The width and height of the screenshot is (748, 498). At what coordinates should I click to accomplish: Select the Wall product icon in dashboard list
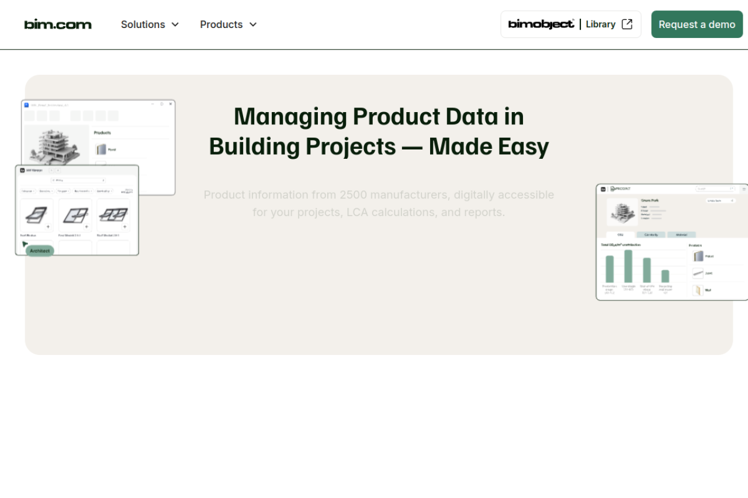(698, 290)
